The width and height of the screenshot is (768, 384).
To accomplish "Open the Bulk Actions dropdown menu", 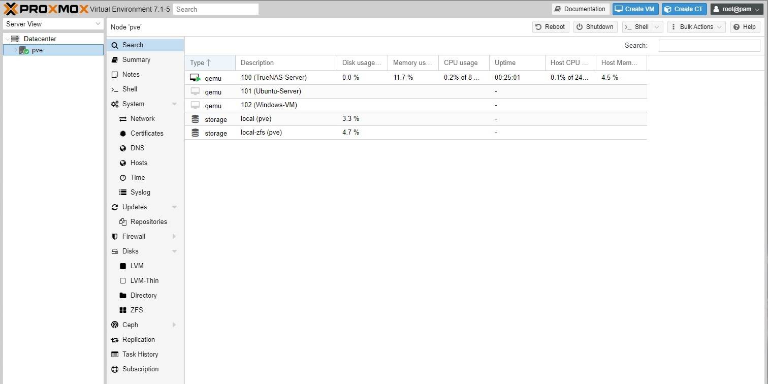I will 696,27.
